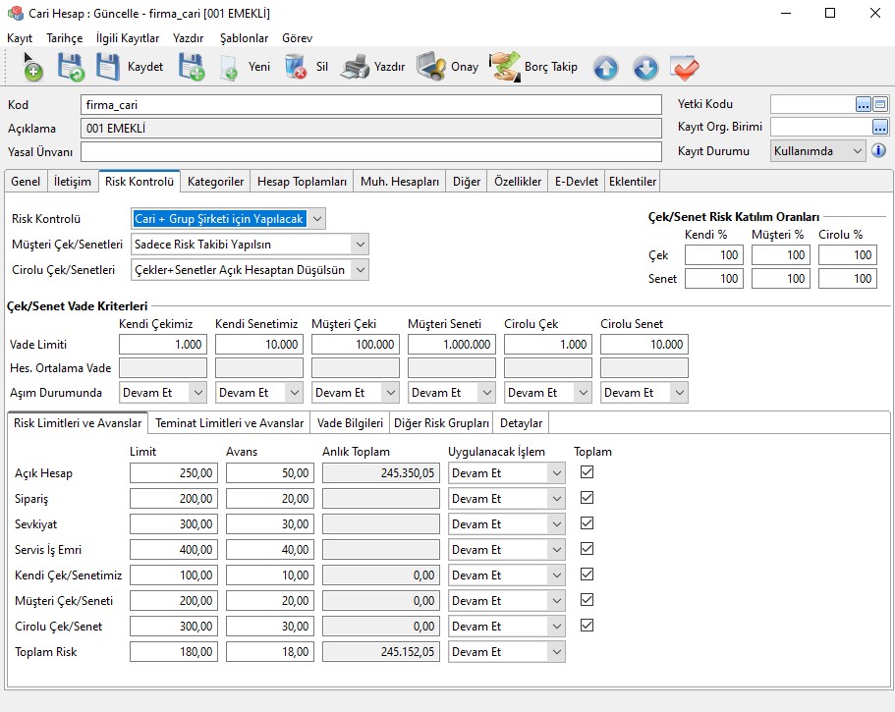Click the info icon beside Kayıt Durumu

pyautogui.click(x=879, y=151)
